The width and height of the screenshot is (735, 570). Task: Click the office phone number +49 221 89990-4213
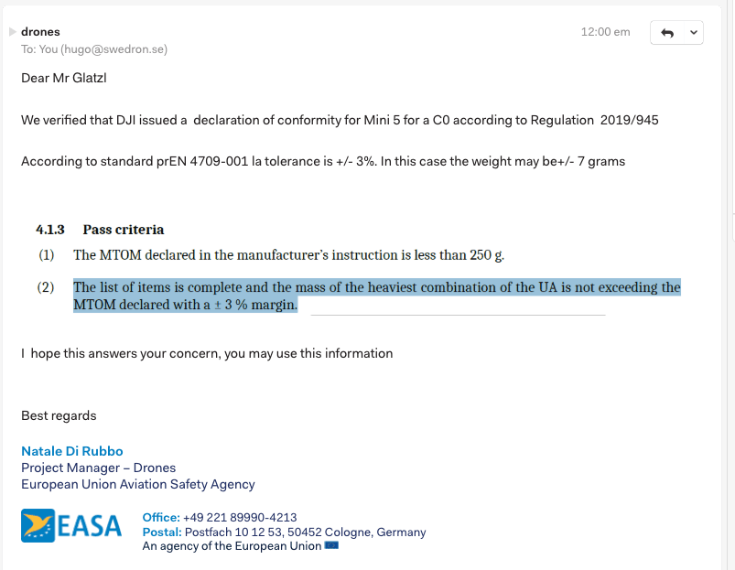tap(240, 517)
